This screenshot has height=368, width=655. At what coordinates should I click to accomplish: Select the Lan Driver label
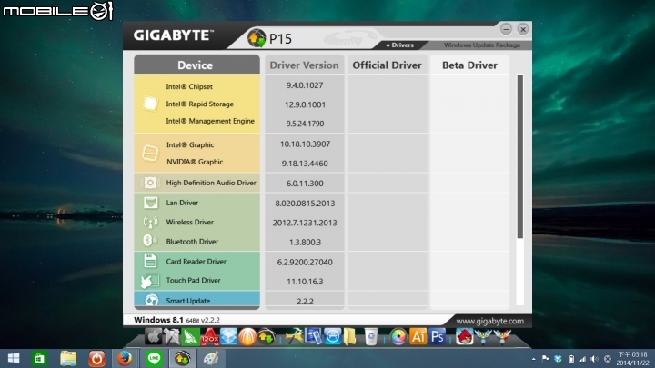click(182, 203)
